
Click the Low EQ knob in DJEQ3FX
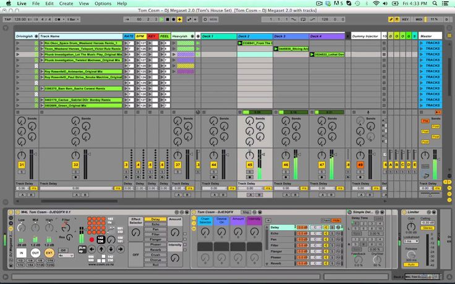click(x=21, y=228)
